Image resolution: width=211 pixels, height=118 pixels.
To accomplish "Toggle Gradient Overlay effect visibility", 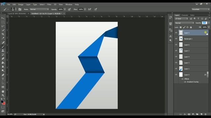I will pyautogui.click(x=185, y=82).
